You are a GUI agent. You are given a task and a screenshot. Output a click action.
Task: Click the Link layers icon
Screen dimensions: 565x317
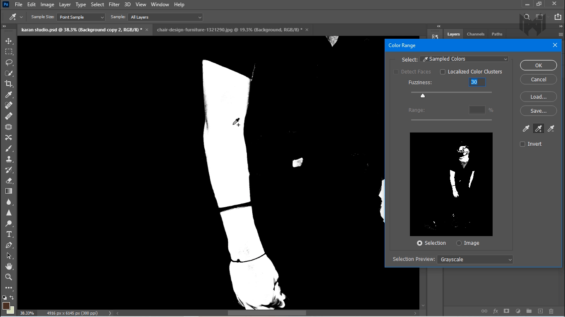pos(484,311)
